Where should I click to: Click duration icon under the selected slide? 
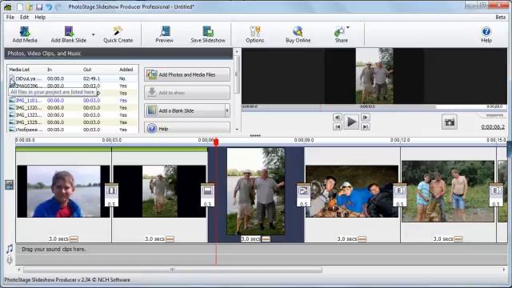pos(266,239)
